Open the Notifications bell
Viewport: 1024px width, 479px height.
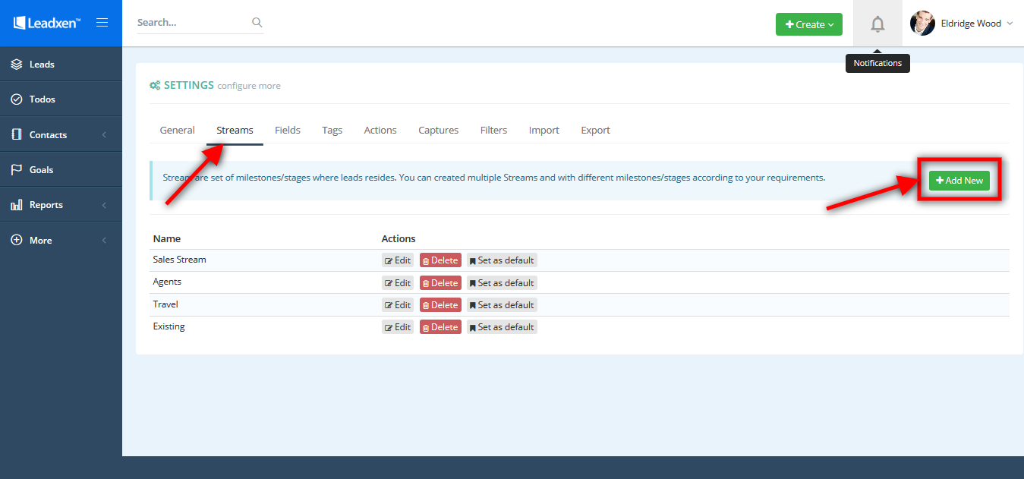pos(877,24)
